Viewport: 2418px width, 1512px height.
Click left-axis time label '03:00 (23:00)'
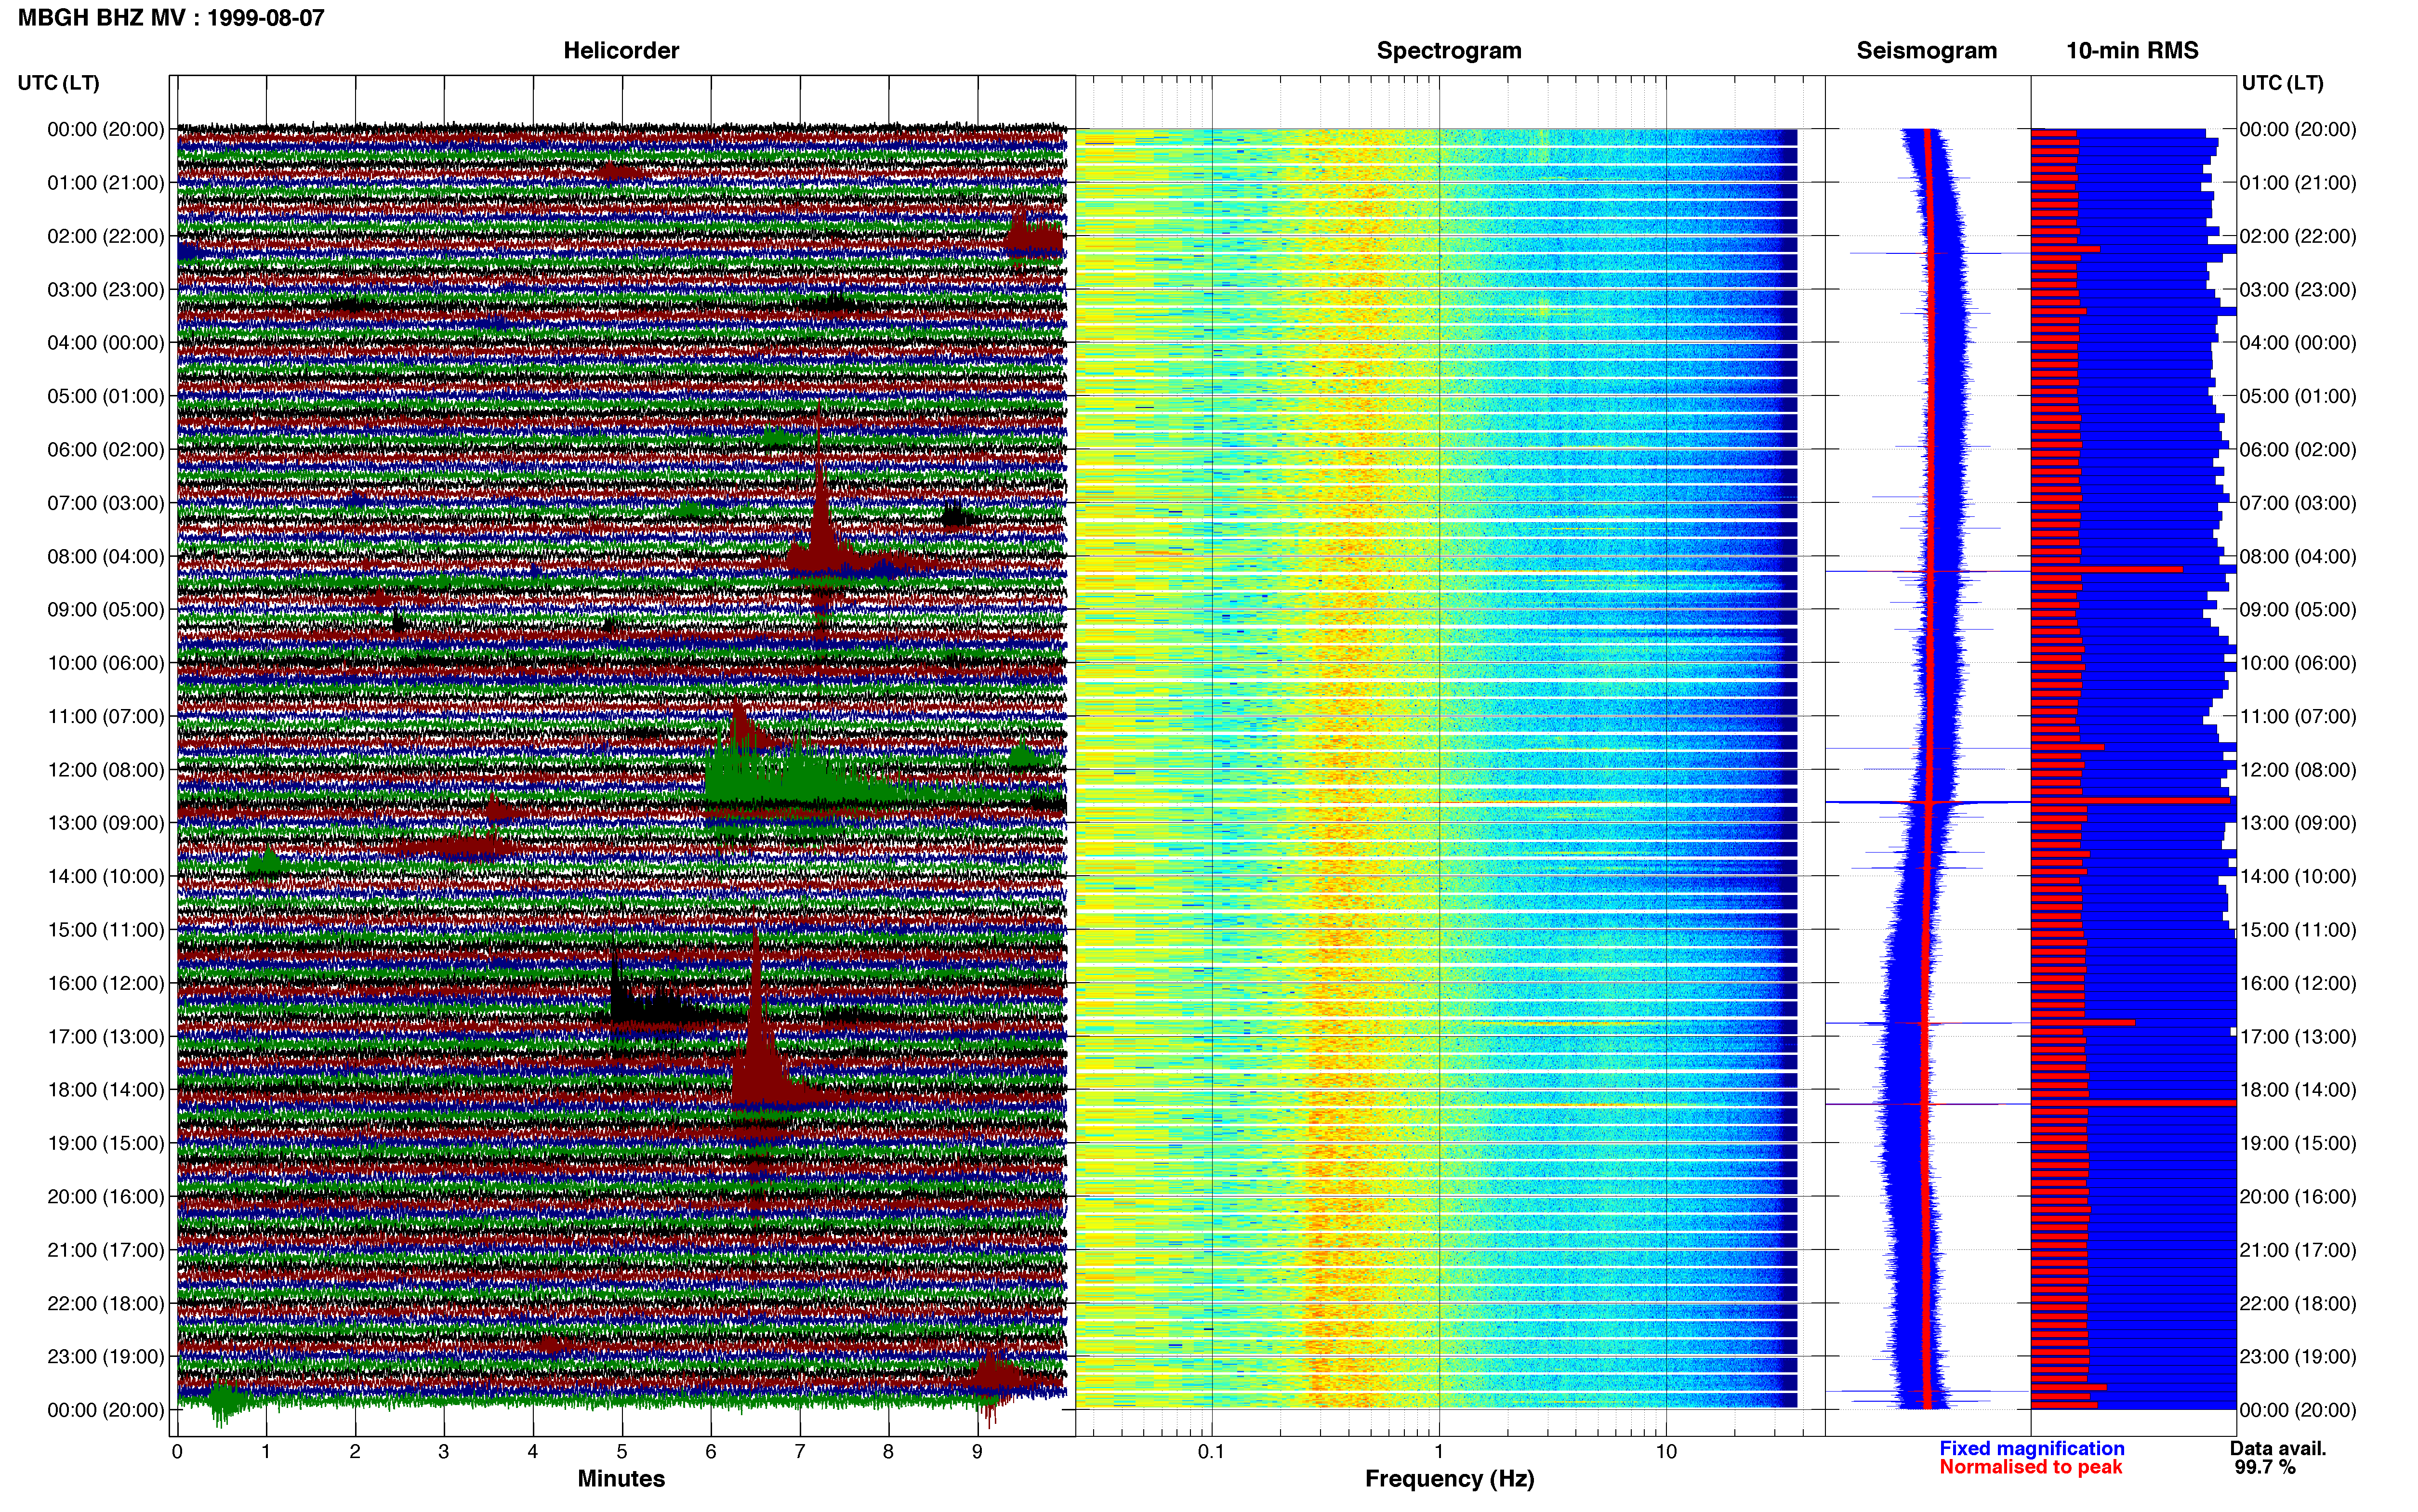106,290
